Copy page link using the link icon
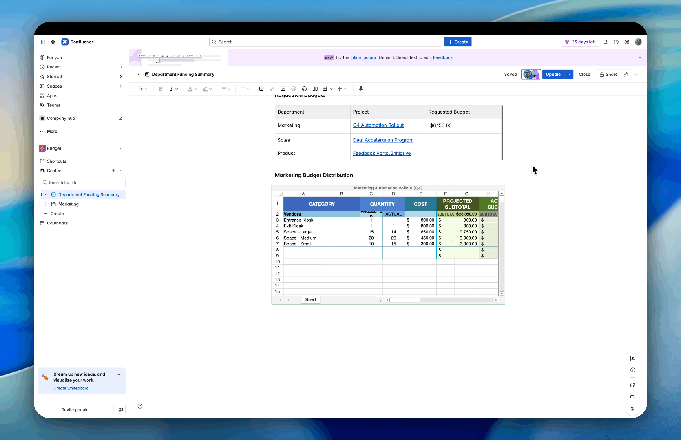 626,75
